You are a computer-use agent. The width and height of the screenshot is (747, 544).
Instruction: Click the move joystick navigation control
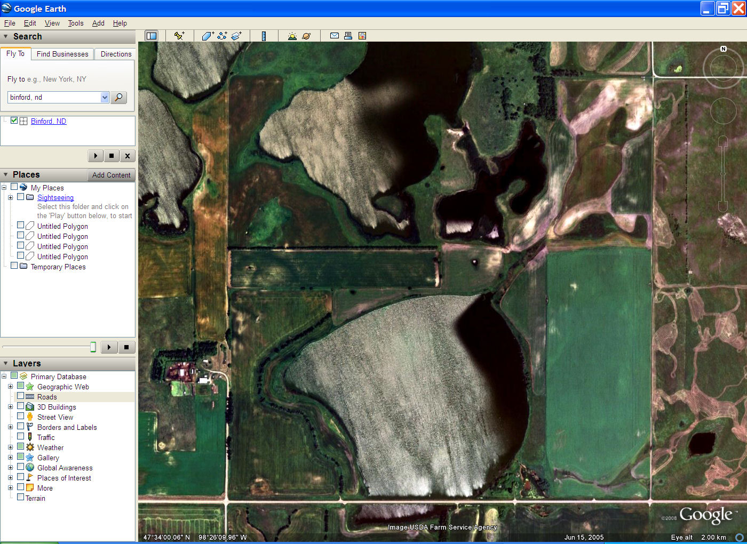tap(723, 111)
